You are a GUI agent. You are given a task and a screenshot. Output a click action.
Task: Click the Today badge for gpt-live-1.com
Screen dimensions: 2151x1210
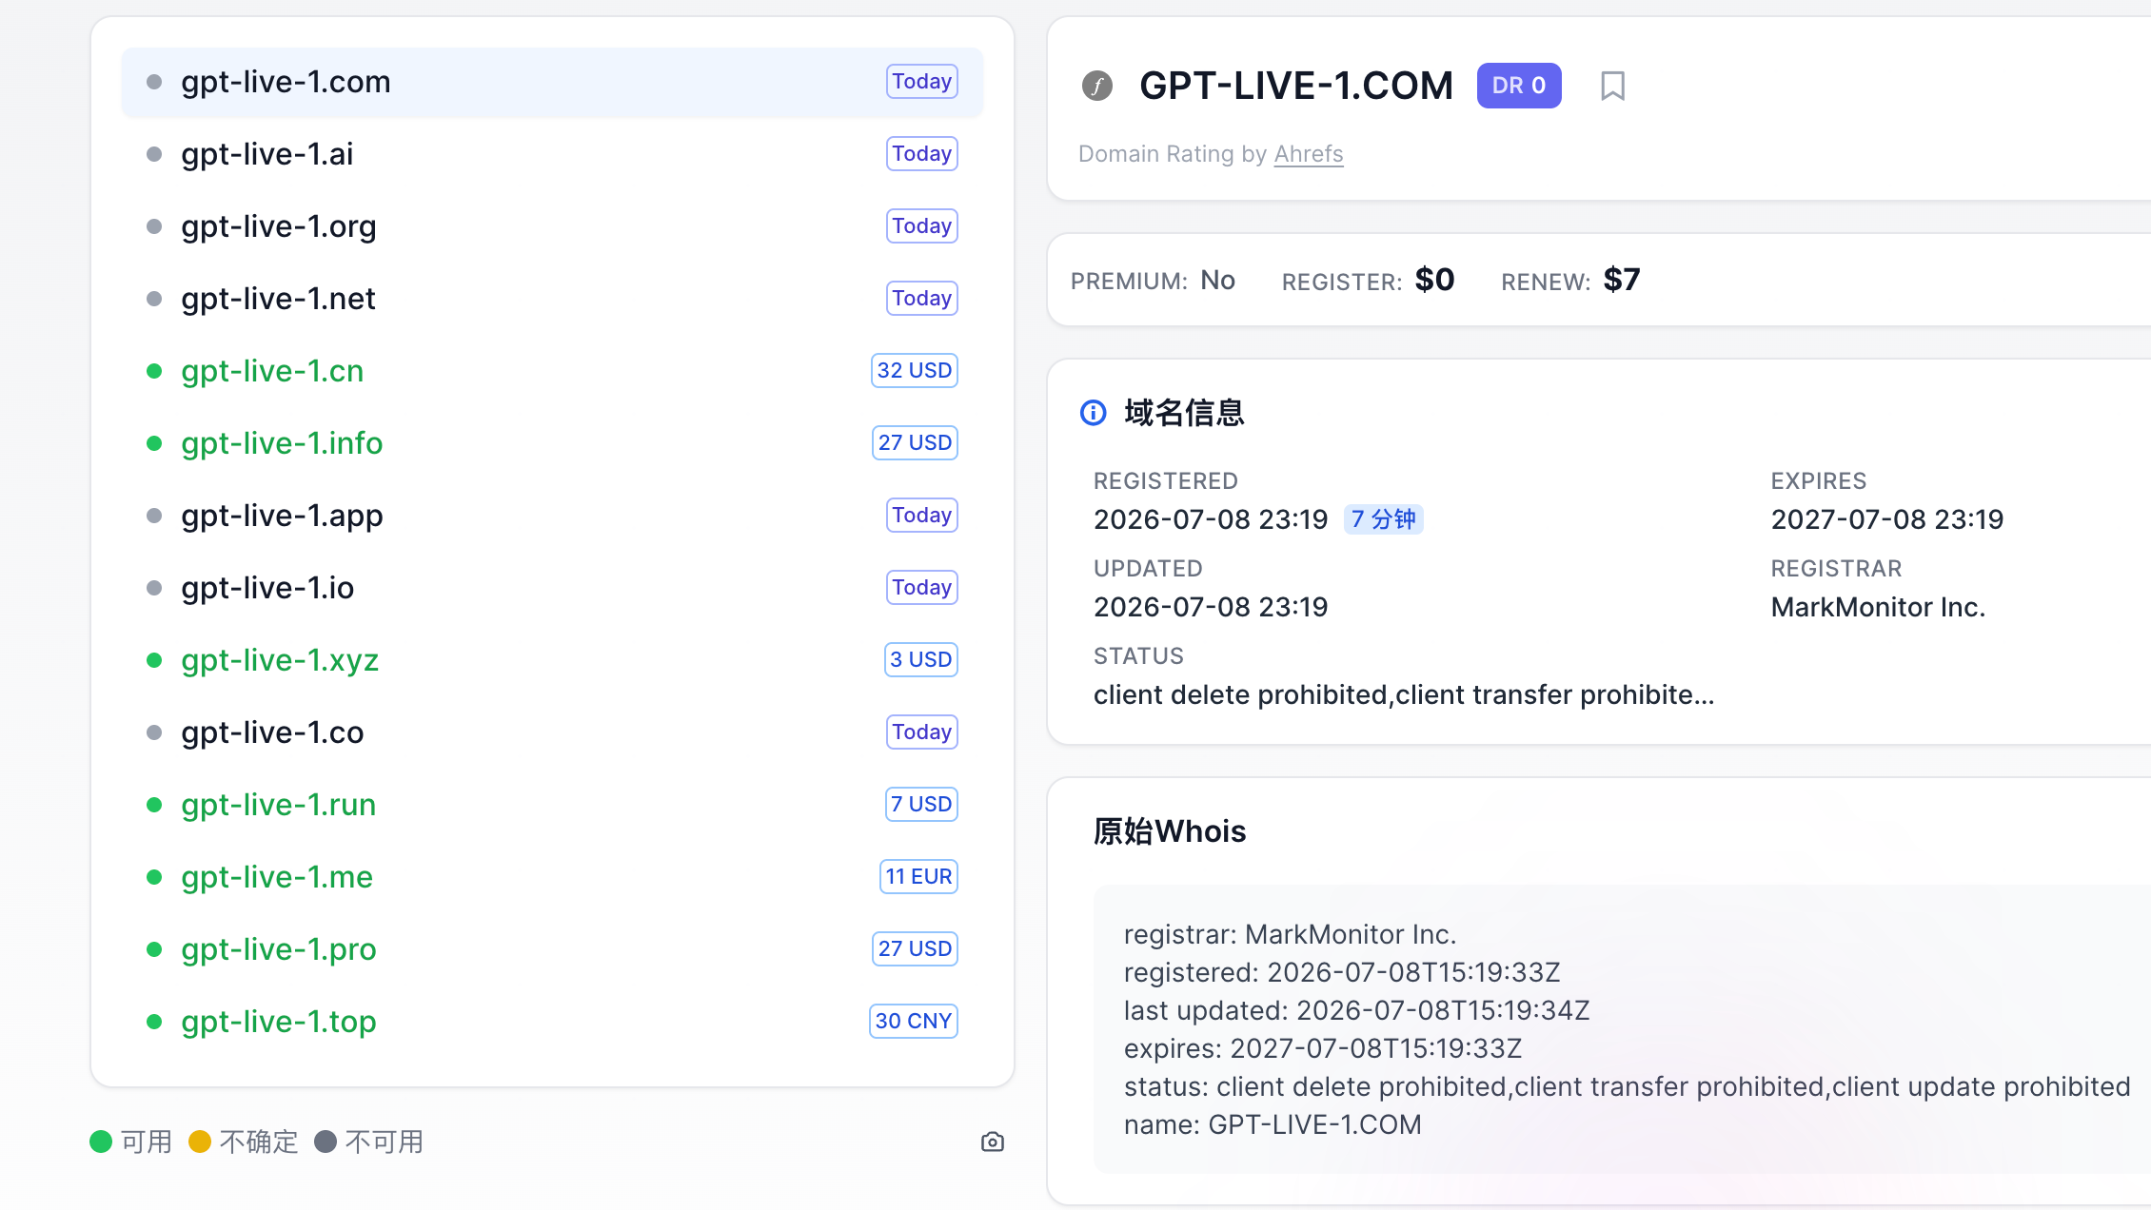(921, 82)
